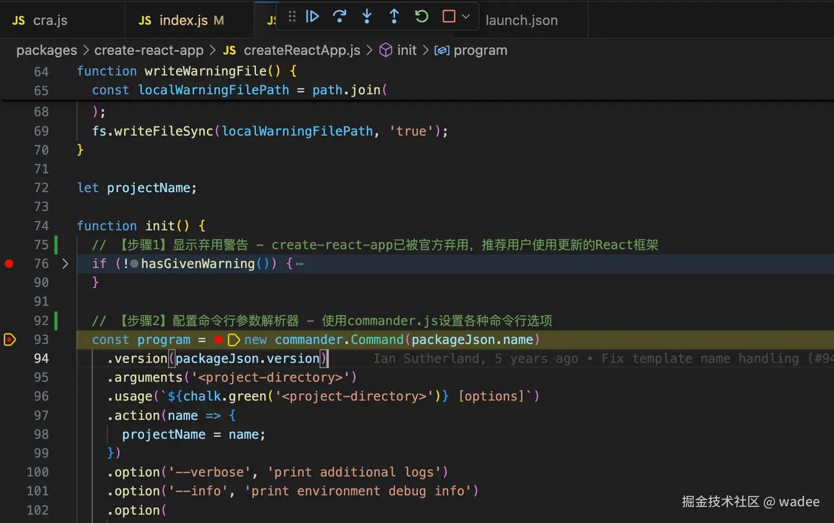Viewport: 834px width, 523px height.
Task: Open the dropdown arrow beside Stop
Action: point(466,17)
